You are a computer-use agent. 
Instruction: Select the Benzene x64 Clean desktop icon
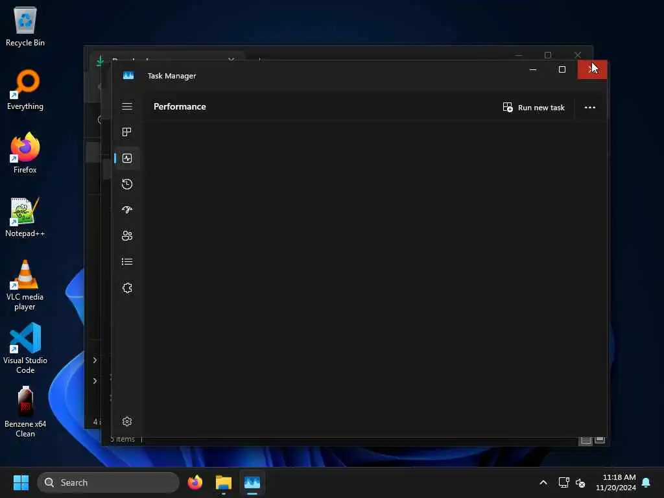coord(25,412)
